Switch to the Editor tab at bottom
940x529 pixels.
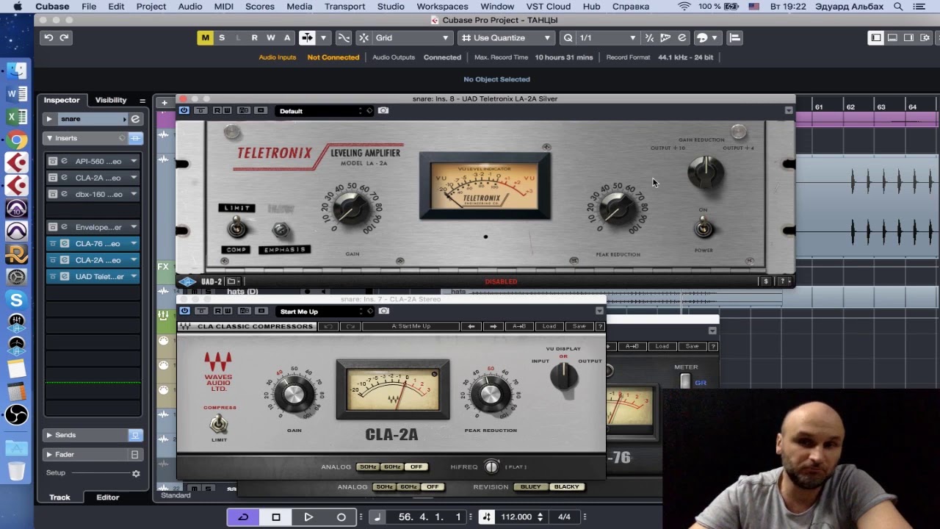click(x=107, y=497)
